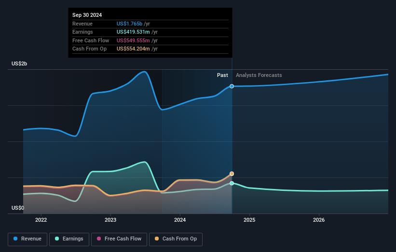The width and height of the screenshot is (396, 252).
Task: Click the 2025 x-axis label
Action: click(249, 220)
